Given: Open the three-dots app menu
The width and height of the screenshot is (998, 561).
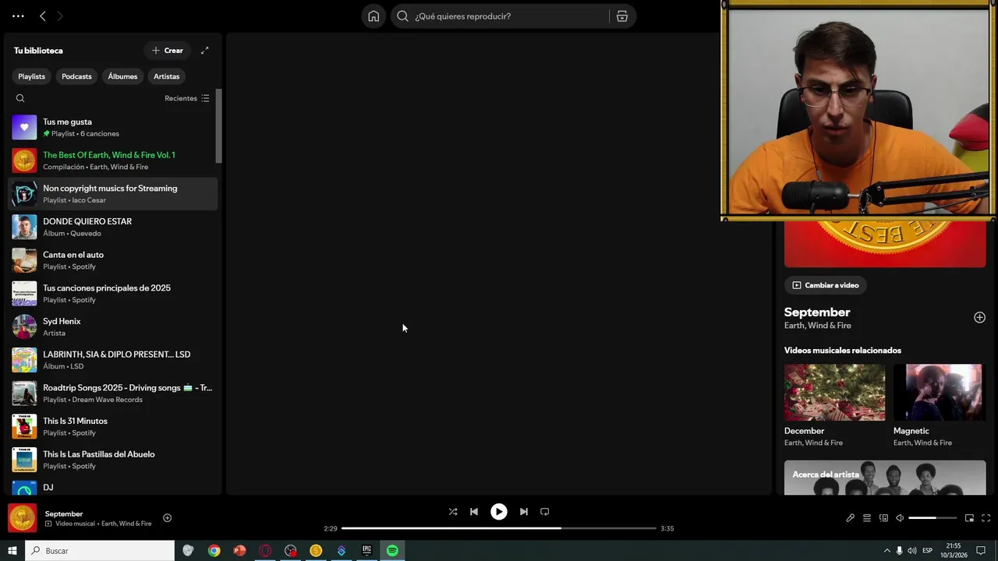Looking at the screenshot, I should pyautogui.click(x=18, y=16).
